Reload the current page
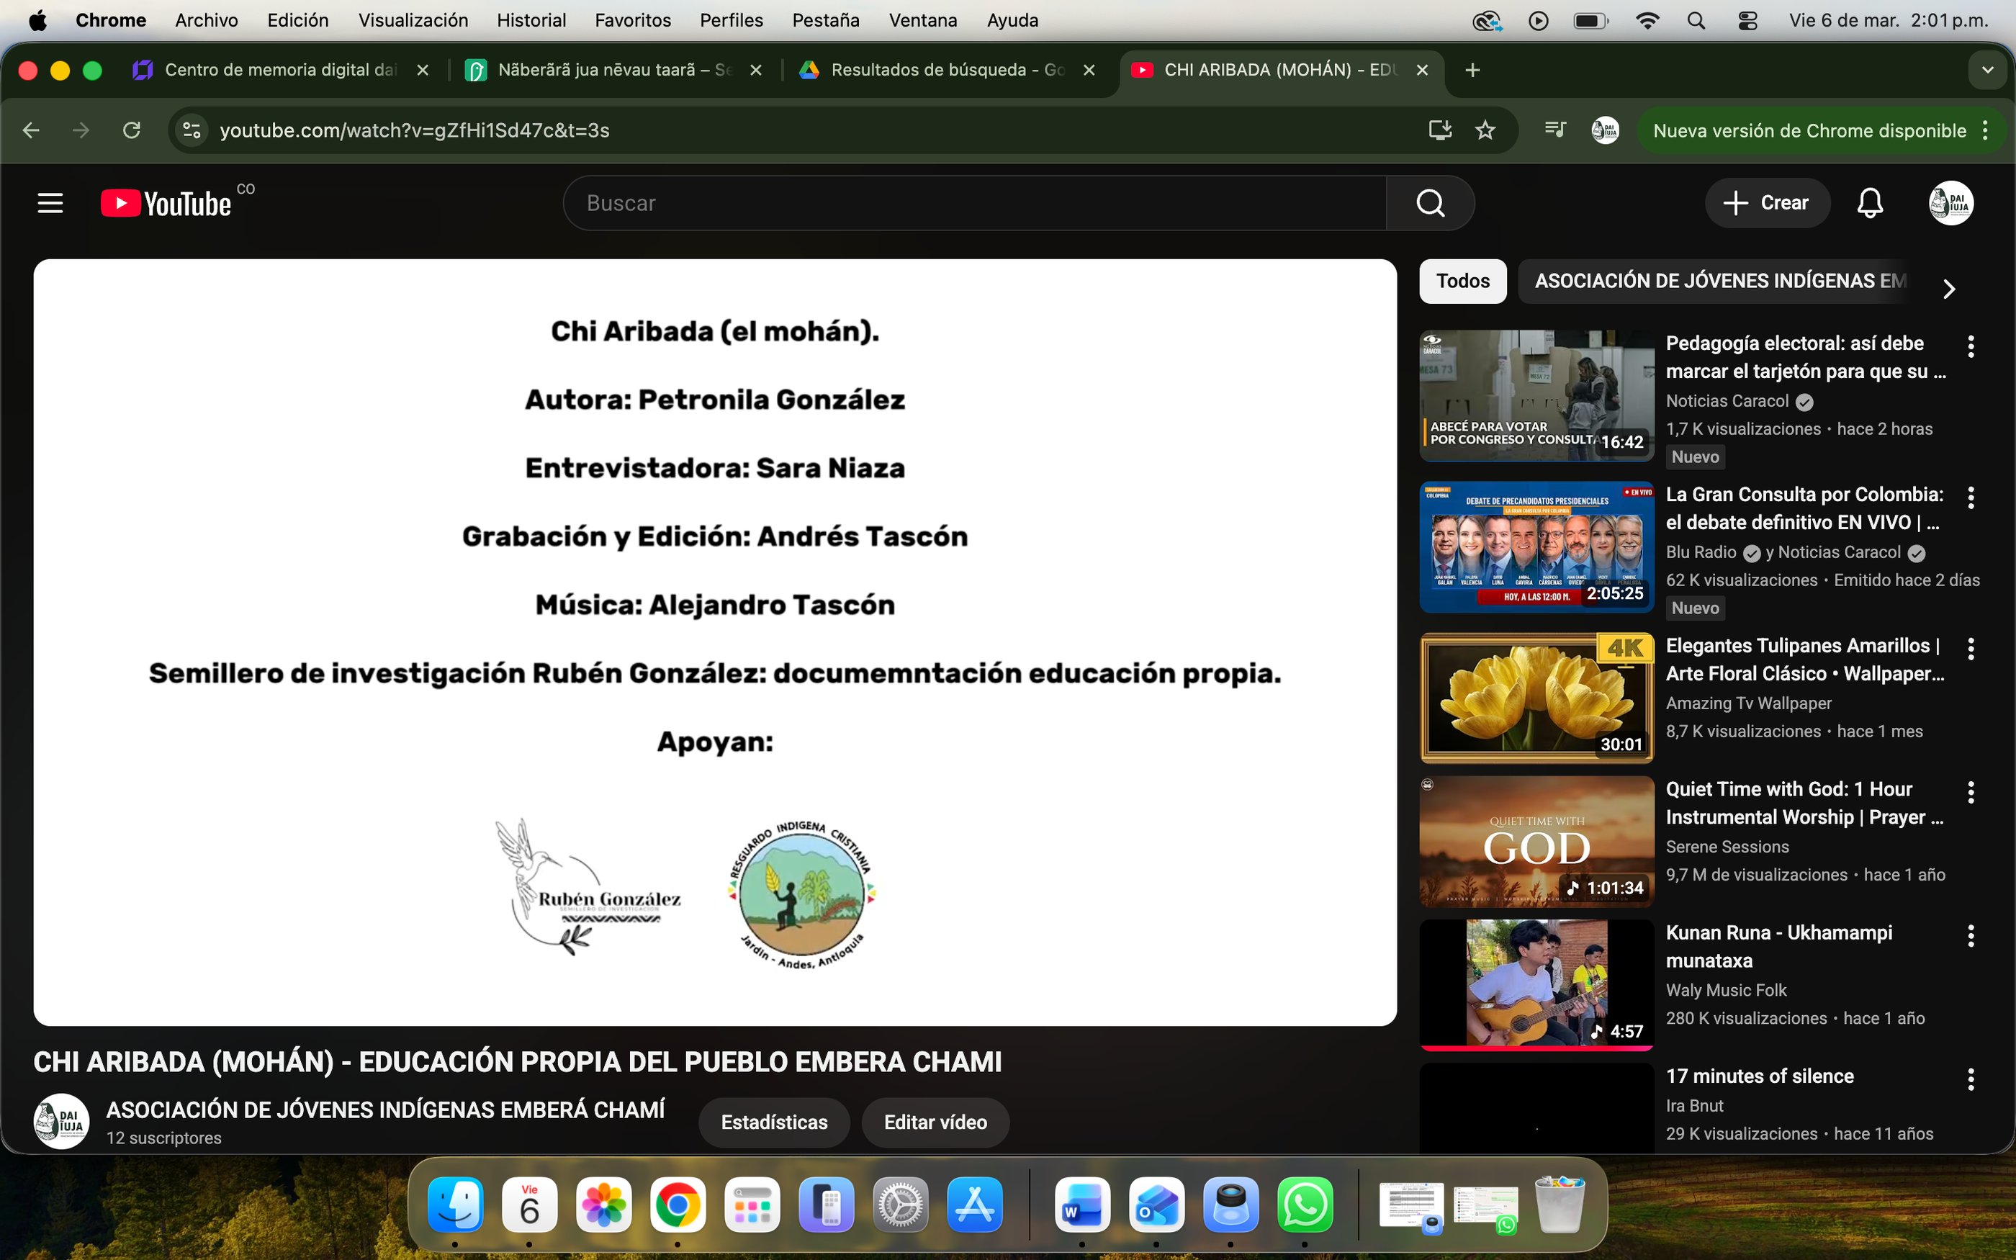The image size is (2016, 1260). pos(132,130)
